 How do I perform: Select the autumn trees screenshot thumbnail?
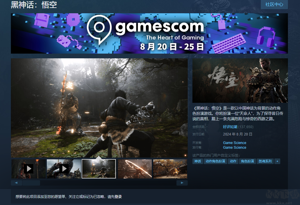point(170,169)
